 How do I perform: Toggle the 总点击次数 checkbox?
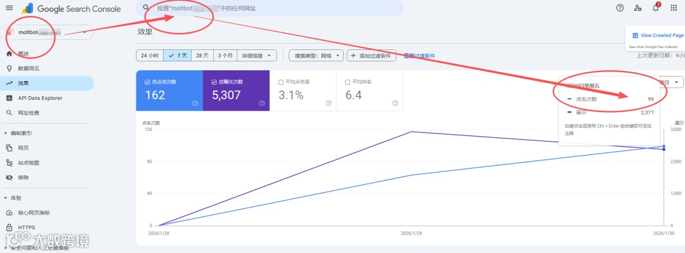[147, 82]
